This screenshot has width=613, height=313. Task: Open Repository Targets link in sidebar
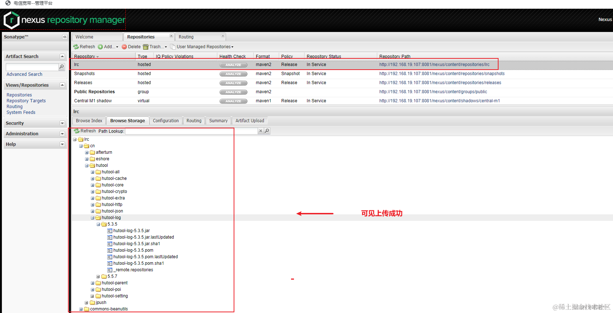(26, 101)
